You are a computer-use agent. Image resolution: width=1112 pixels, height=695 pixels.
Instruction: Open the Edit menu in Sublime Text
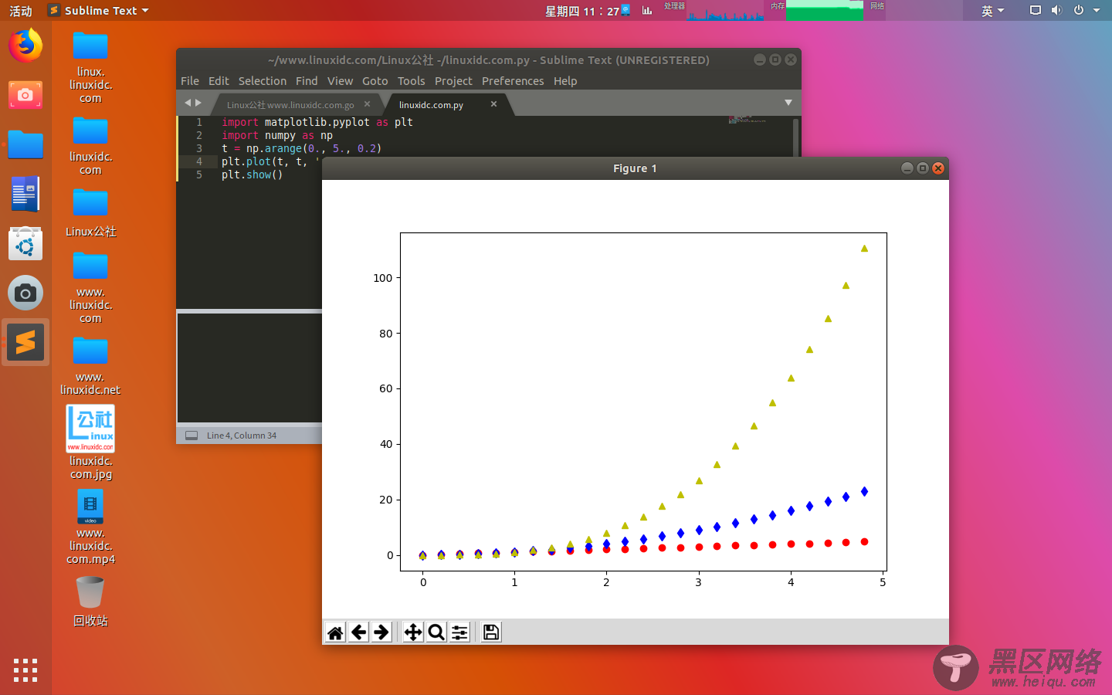pos(219,81)
